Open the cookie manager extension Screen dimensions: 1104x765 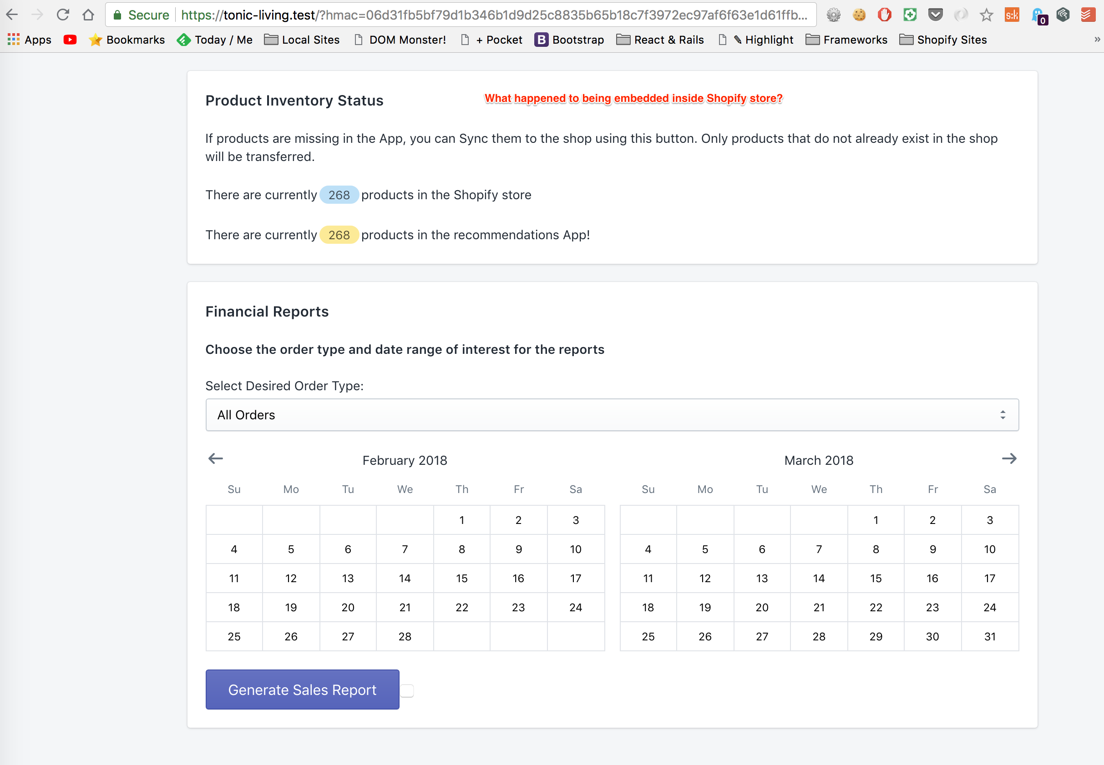pos(860,15)
